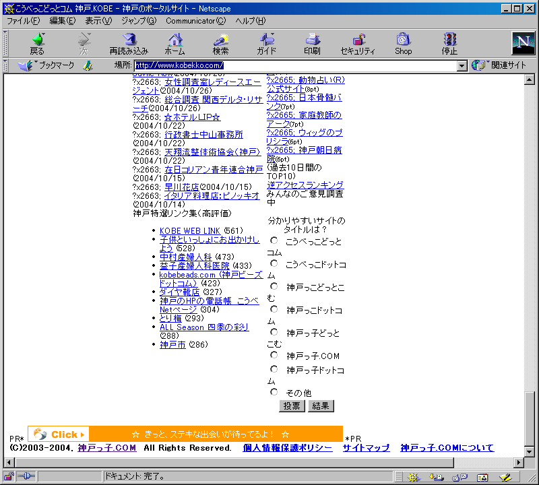Click the vertical scrollbar down arrow

[530, 451]
